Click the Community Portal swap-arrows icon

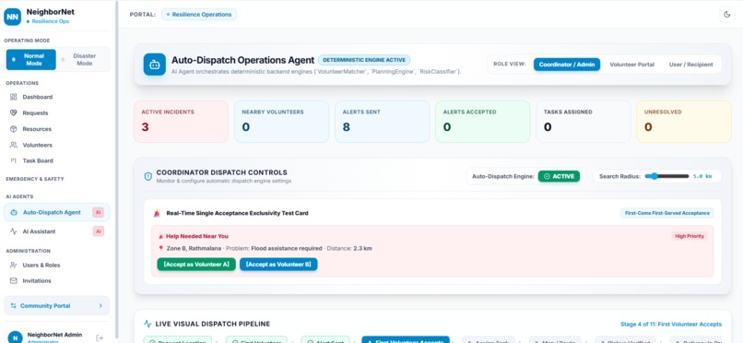click(x=13, y=306)
